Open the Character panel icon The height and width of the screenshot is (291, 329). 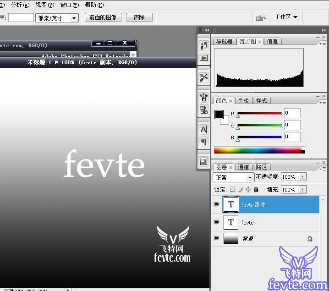(203, 129)
